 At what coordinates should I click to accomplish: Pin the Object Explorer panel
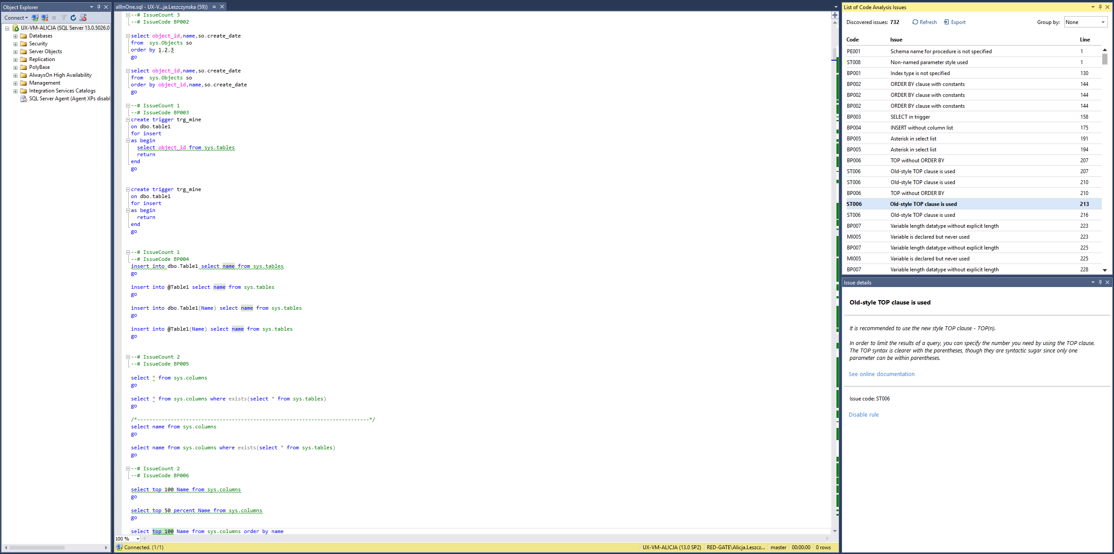(x=99, y=7)
